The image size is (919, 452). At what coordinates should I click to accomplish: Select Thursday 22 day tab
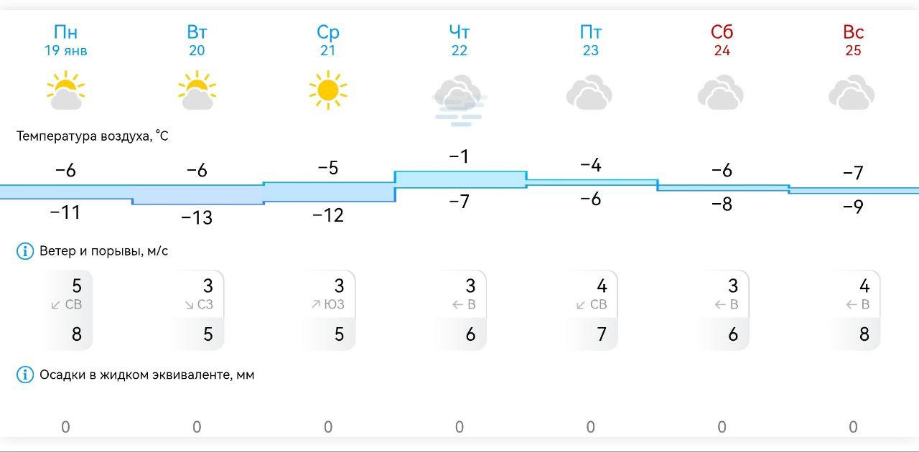(459, 40)
